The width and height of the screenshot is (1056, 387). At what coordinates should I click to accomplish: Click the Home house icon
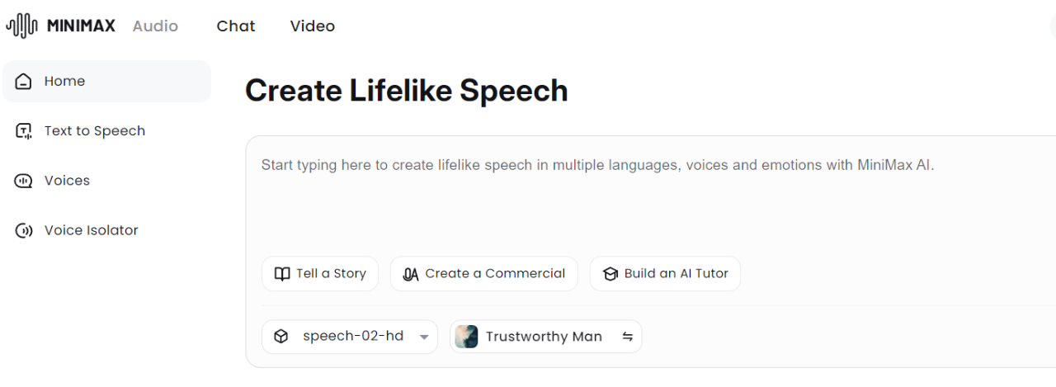(x=24, y=82)
